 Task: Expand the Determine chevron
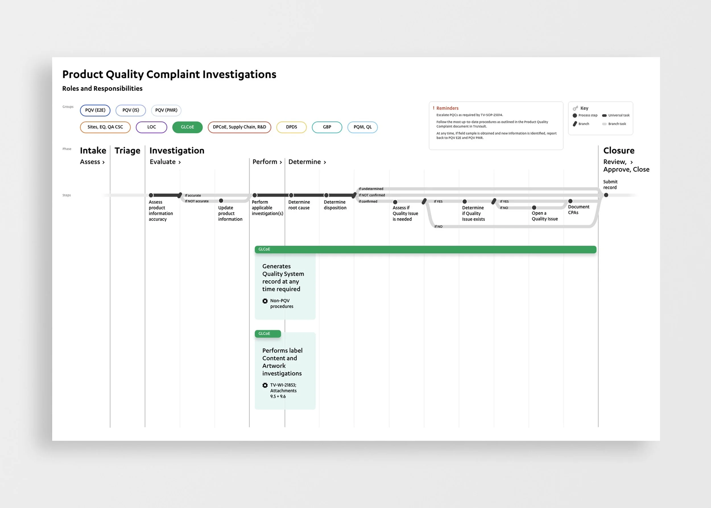(325, 162)
